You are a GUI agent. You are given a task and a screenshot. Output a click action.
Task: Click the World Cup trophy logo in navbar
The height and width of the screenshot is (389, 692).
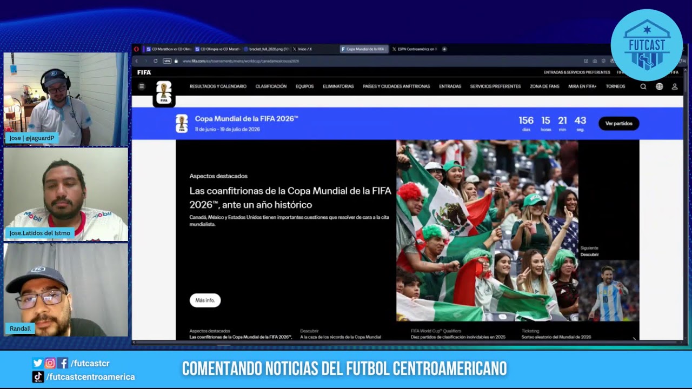point(164,93)
